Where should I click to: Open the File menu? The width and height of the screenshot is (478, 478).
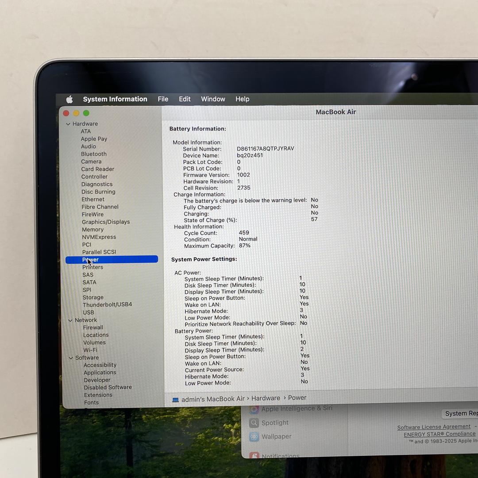point(163,99)
